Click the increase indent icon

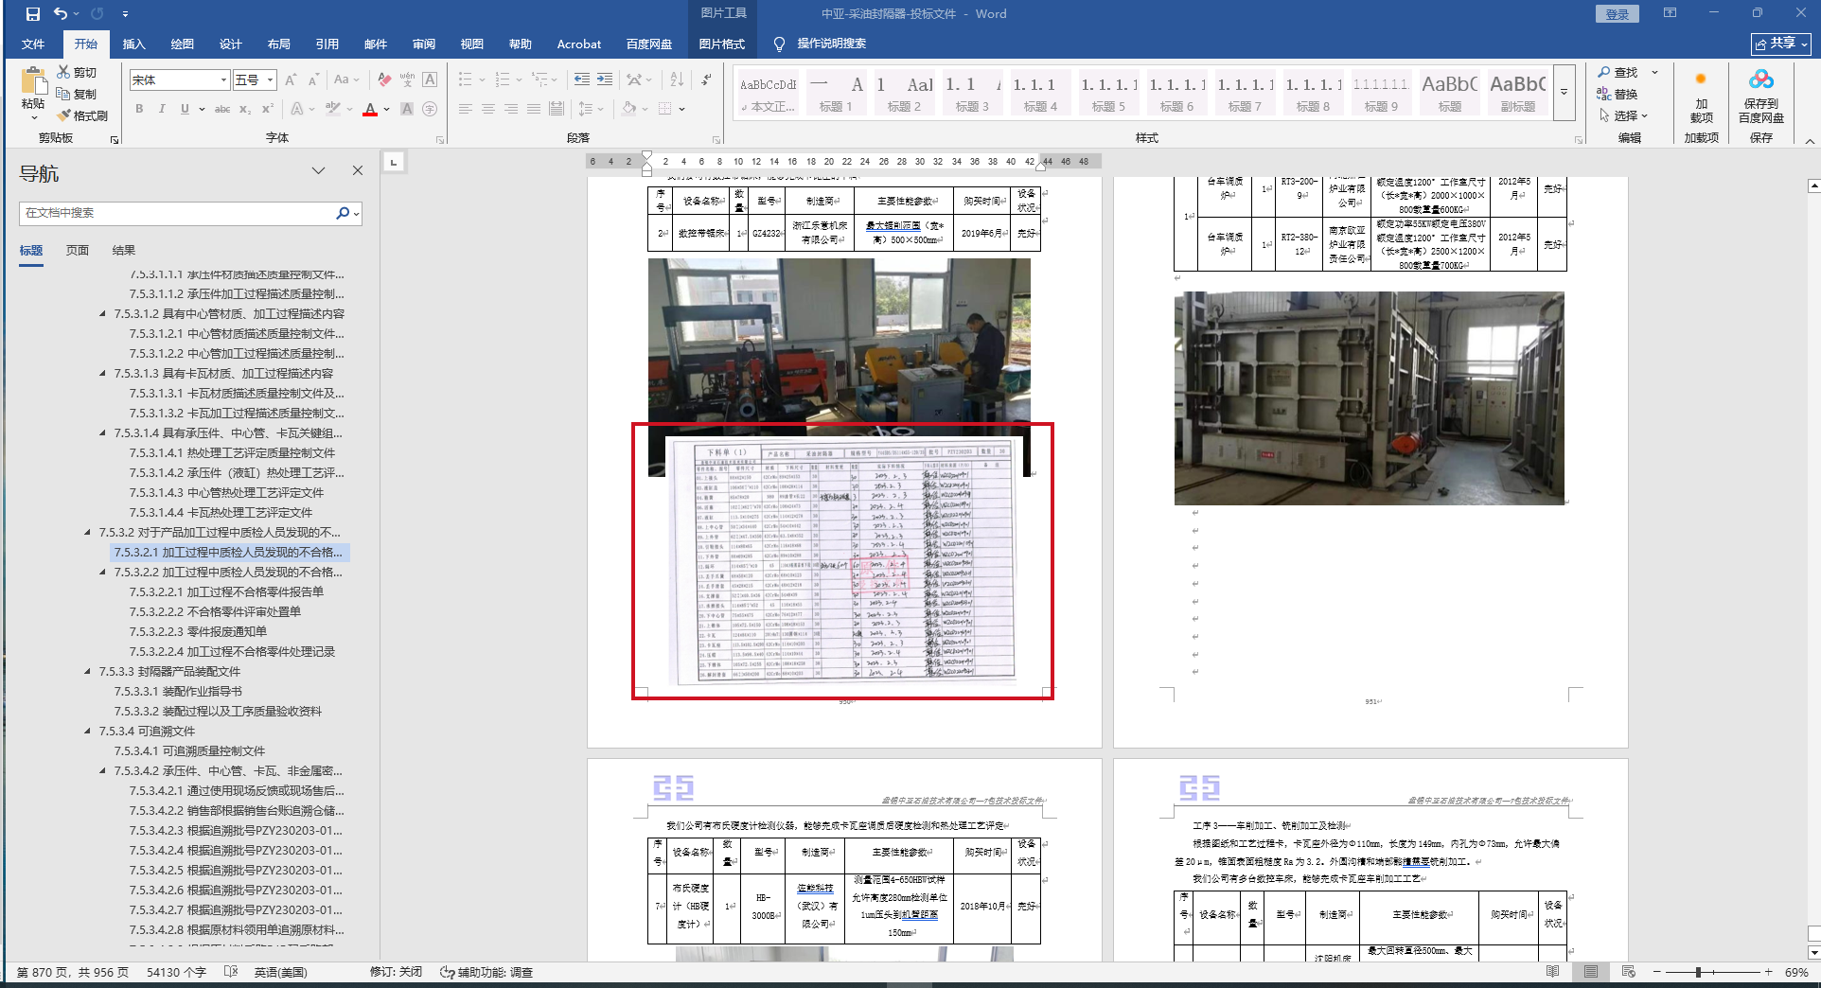(x=605, y=79)
